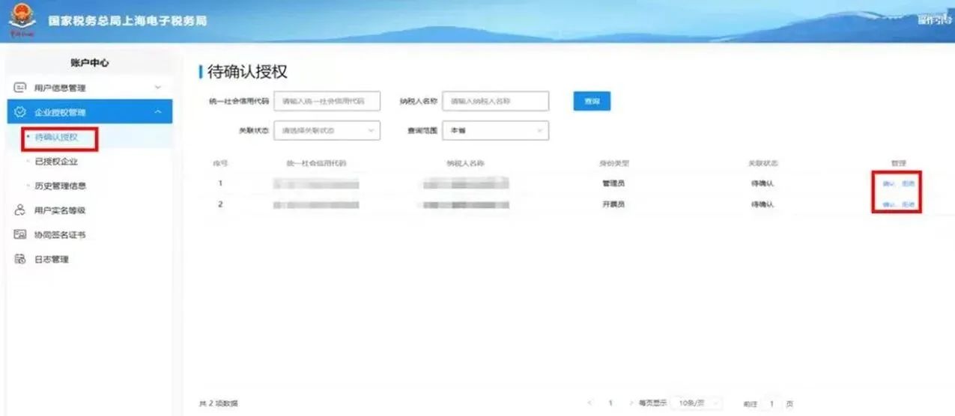Open 企业授权管理 in the sidebar
955x416 pixels.
pyautogui.click(x=90, y=112)
